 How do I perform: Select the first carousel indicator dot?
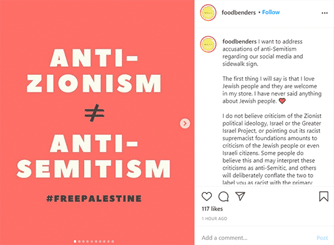[75, 241]
